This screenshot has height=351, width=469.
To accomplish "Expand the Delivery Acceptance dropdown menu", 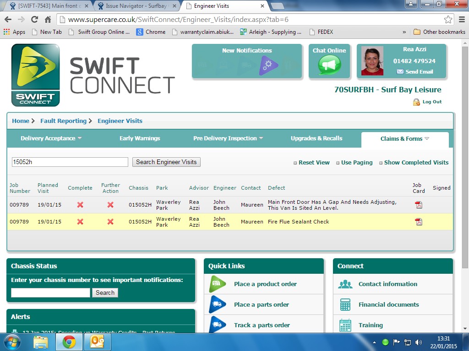I will pyautogui.click(x=51, y=138).
